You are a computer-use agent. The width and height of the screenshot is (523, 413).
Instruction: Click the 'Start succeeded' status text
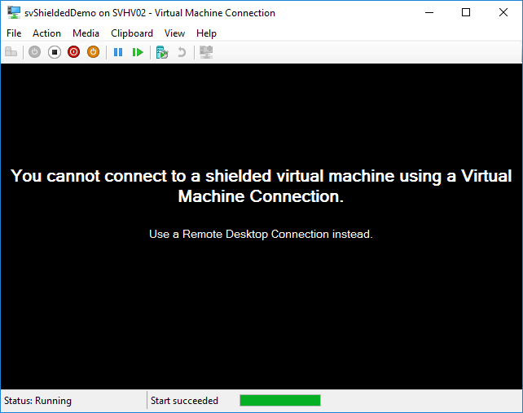point(184,400)
